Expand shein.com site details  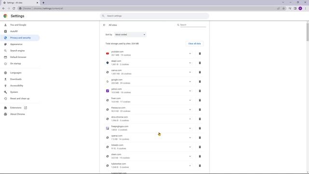pyautogui.click(x=190, y=156)
